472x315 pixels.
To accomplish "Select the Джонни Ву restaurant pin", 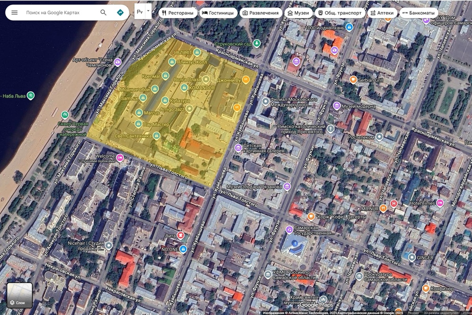I will pos(246,80).
